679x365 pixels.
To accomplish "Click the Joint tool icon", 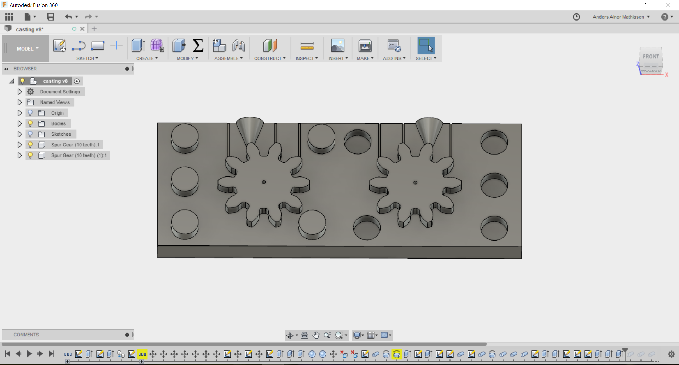I will [239, 46].
